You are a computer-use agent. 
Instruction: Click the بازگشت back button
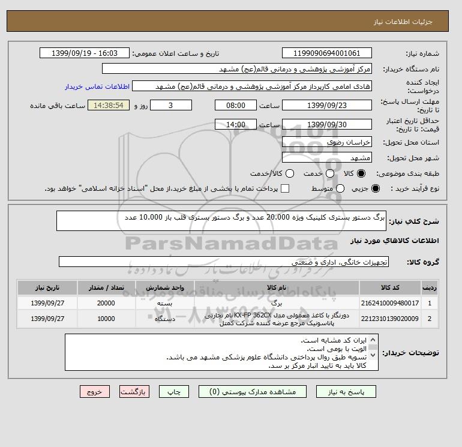coord(134,392)
